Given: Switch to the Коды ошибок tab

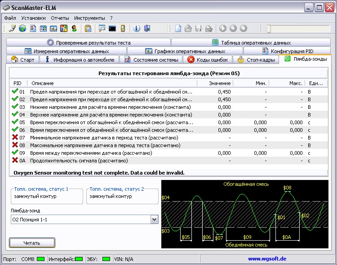Looking at the screenshot, I should [x=208, y=60].
